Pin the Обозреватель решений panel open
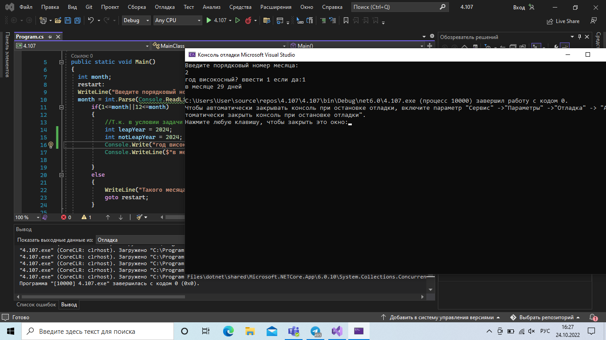 click(x=580, y=37)
